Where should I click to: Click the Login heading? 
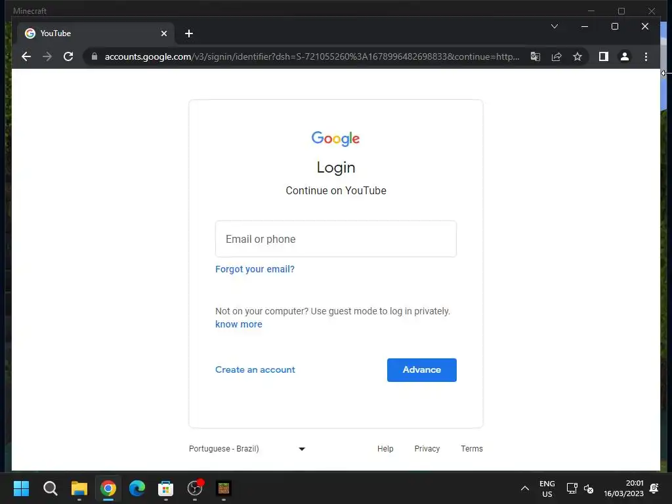tap(336, 167)
